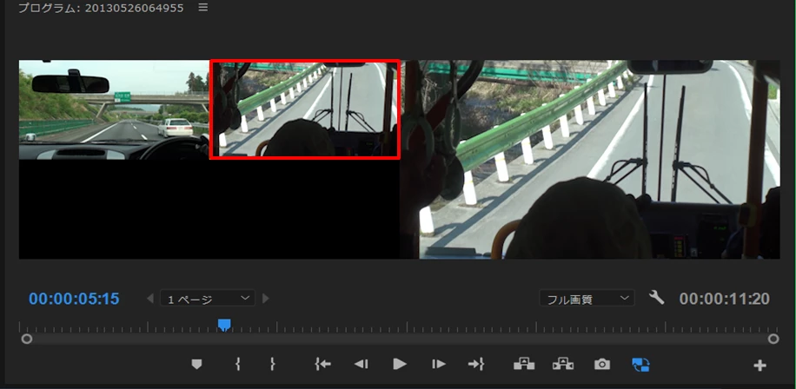
Task: Go to previous camera page arrow
Action: [x=149, y=298]
